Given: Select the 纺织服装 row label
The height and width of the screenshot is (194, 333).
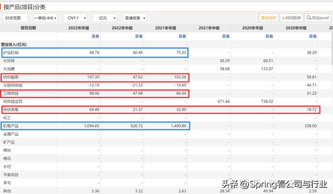Looking at the screenshot, I should click(11, 77).
